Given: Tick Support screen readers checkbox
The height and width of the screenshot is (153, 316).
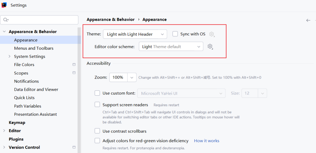Looking at the screenshot, I should (x=97, y=105).
